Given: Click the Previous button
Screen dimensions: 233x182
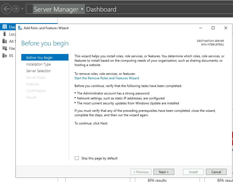Looking at the screenshot, I should pyautogui.click(x=141, y=172).
